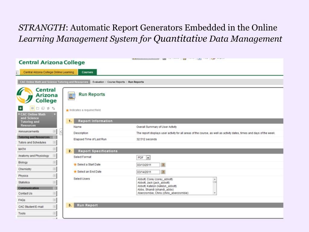Click the Start Date field showing 03/13/2011
Screen dimensions: 309x232
148,165
